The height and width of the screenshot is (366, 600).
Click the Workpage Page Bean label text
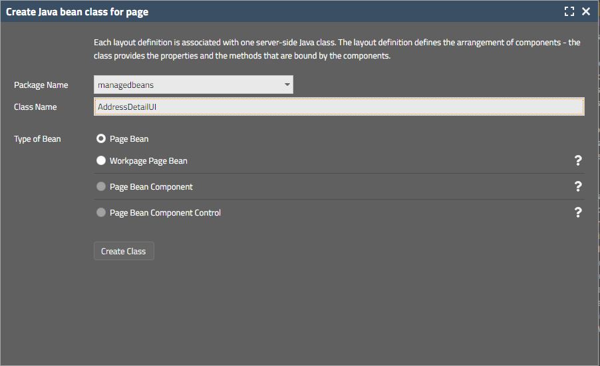pyautogui.click(x=148, y=160)
